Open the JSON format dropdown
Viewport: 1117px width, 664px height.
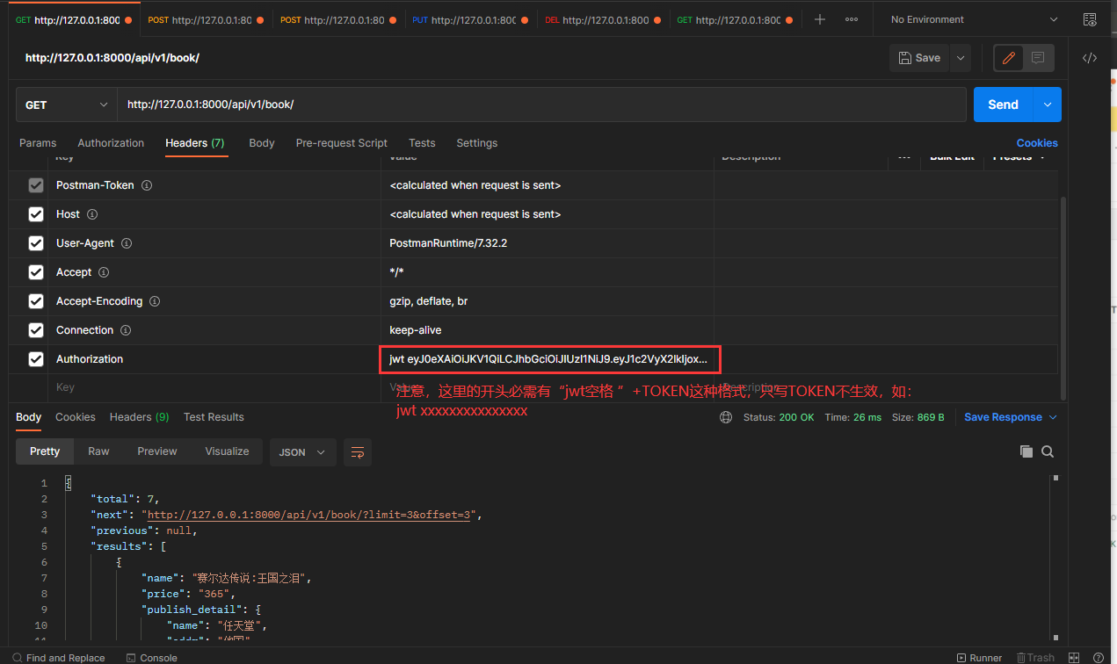pos(302,452)
